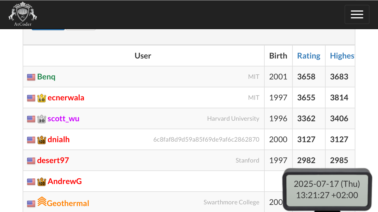
Task: Click the crown icon beside AndrewG
Action: click(x=42, y=182)
